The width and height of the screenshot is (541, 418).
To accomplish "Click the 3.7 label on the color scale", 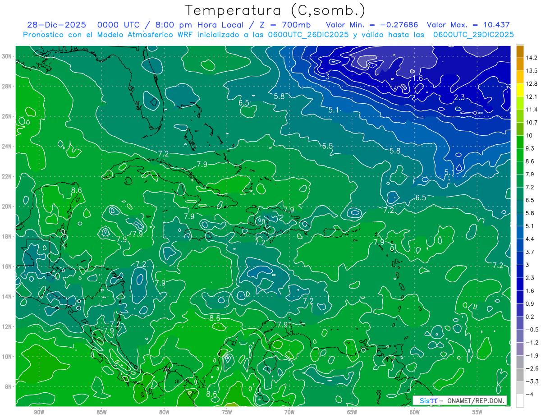I will point(530,252).
